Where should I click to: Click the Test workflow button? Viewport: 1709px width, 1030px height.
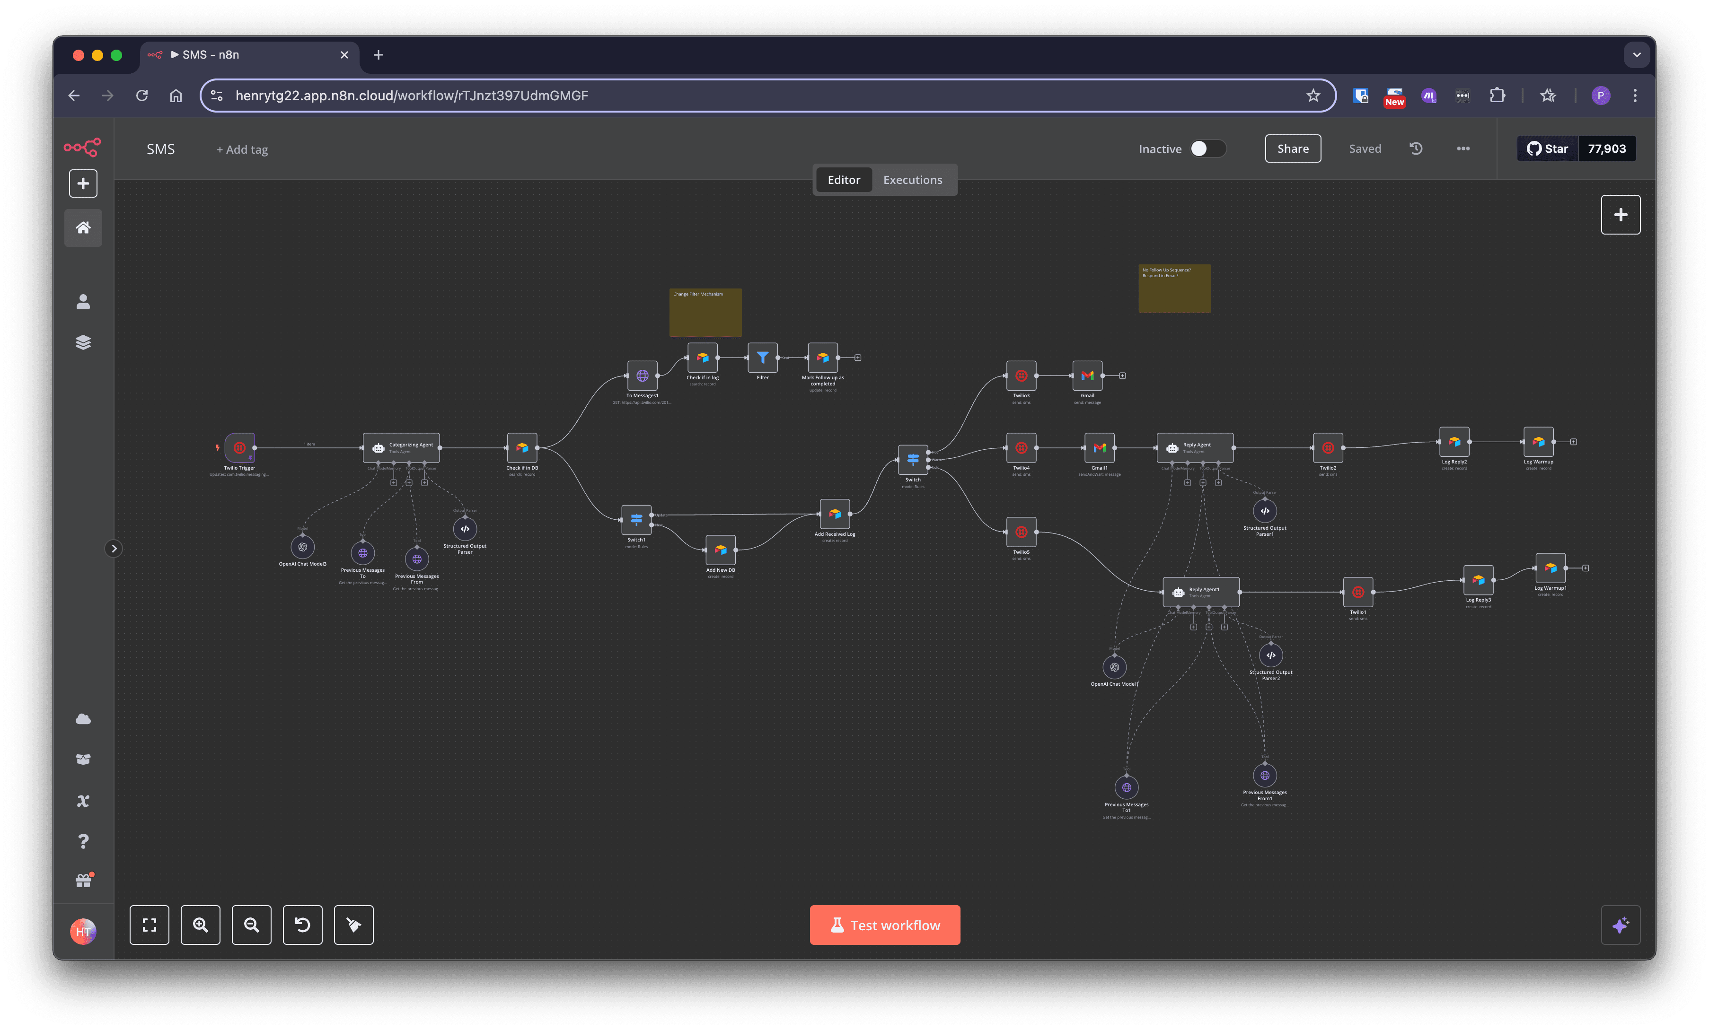[885, 925]
